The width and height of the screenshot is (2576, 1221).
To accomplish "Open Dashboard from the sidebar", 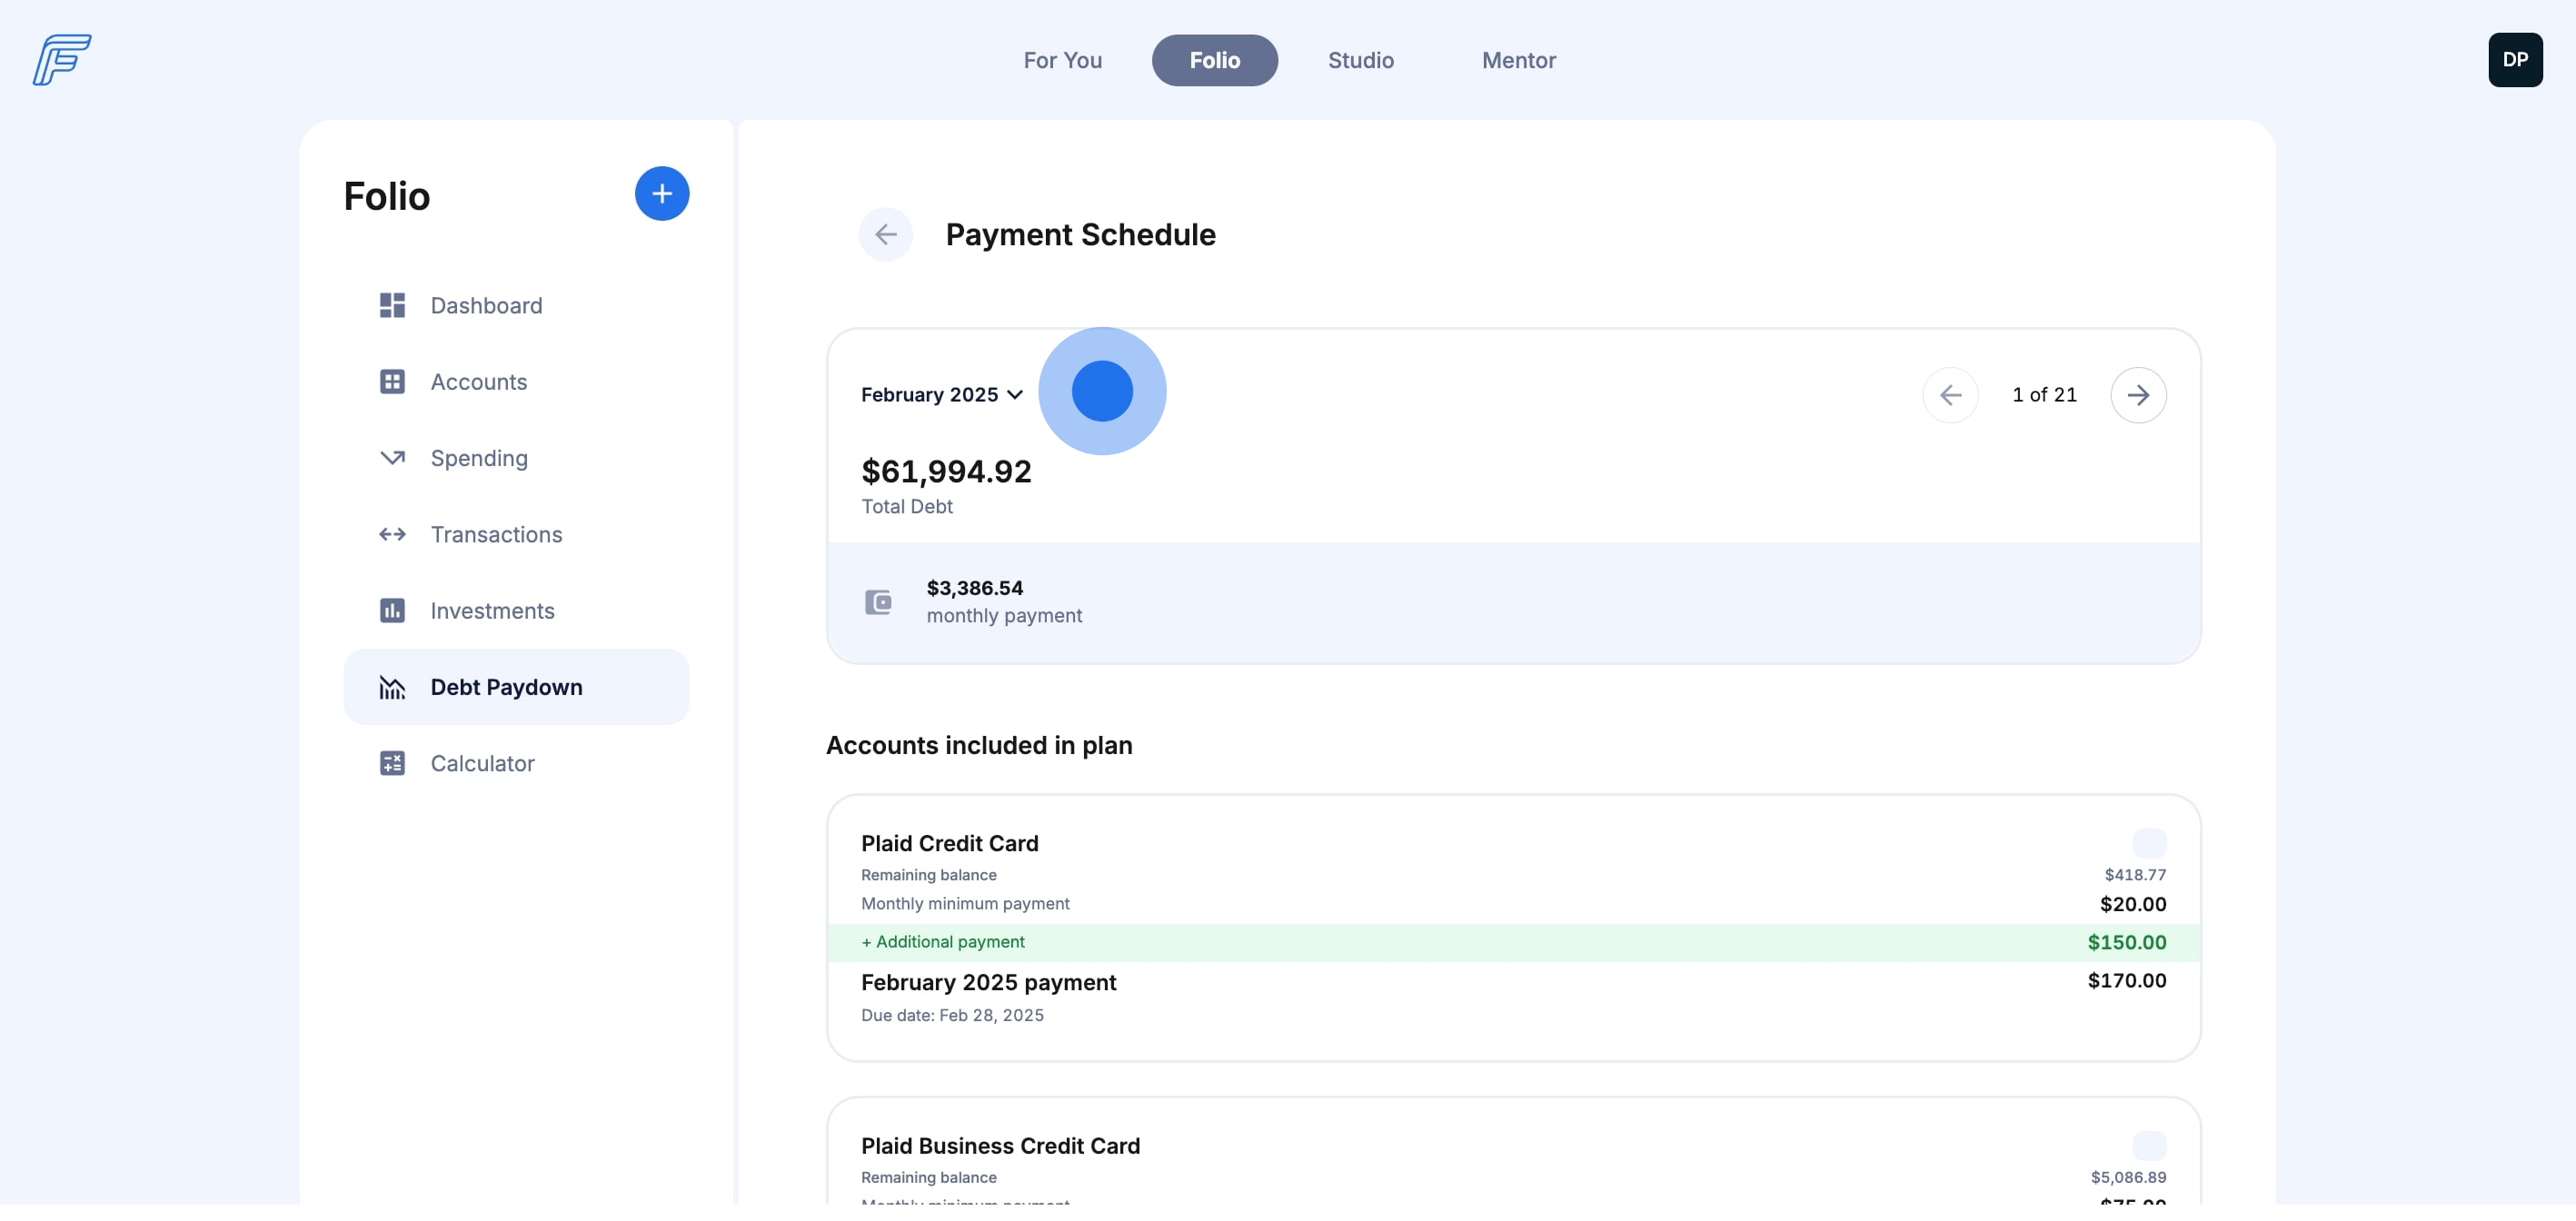I will (486, 306).
